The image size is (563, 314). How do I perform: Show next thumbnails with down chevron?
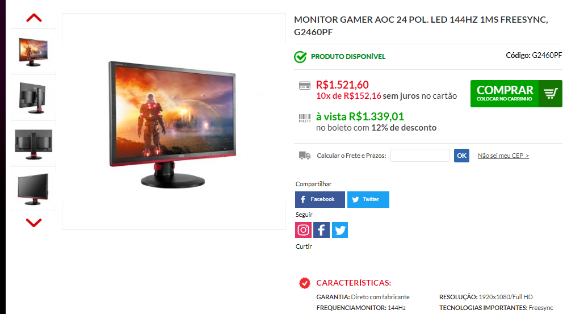coord(33,223)
